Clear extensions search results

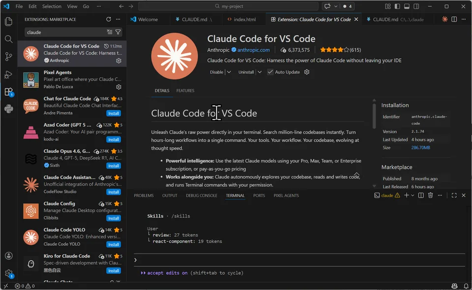(x=110, y=32)
